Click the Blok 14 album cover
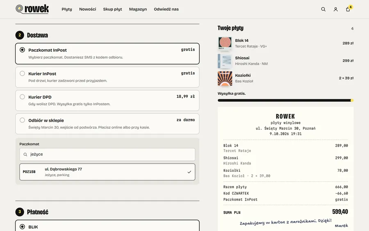Viewport: 369px width, 231px height. (x=225, y=44)
